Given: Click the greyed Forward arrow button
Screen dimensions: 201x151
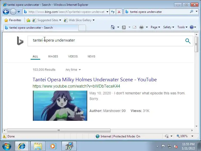Looking at the screenshot, I should pos(13,12).
